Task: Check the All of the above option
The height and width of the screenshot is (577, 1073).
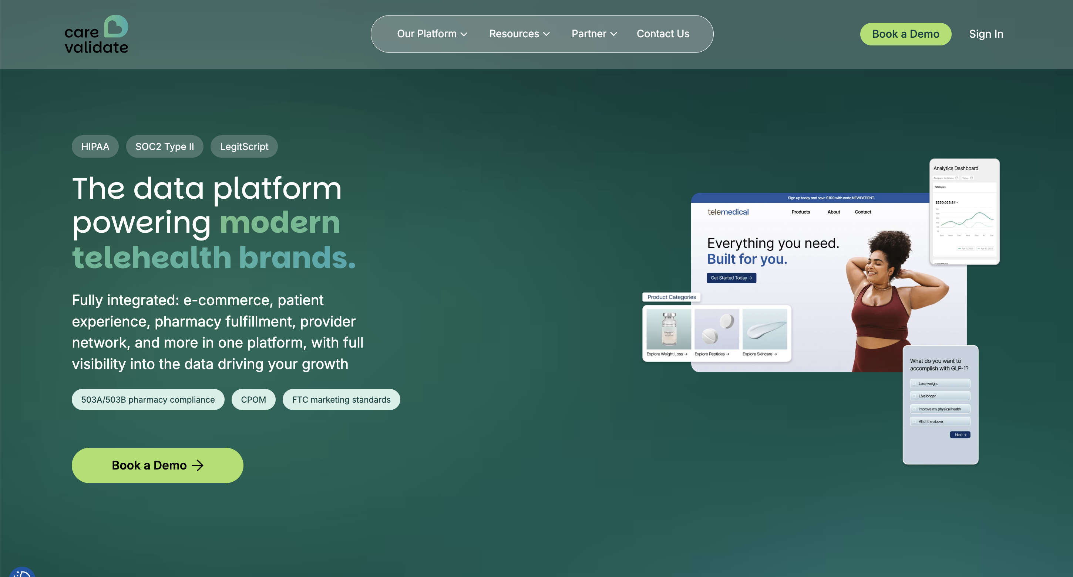Action: [940, 421]
